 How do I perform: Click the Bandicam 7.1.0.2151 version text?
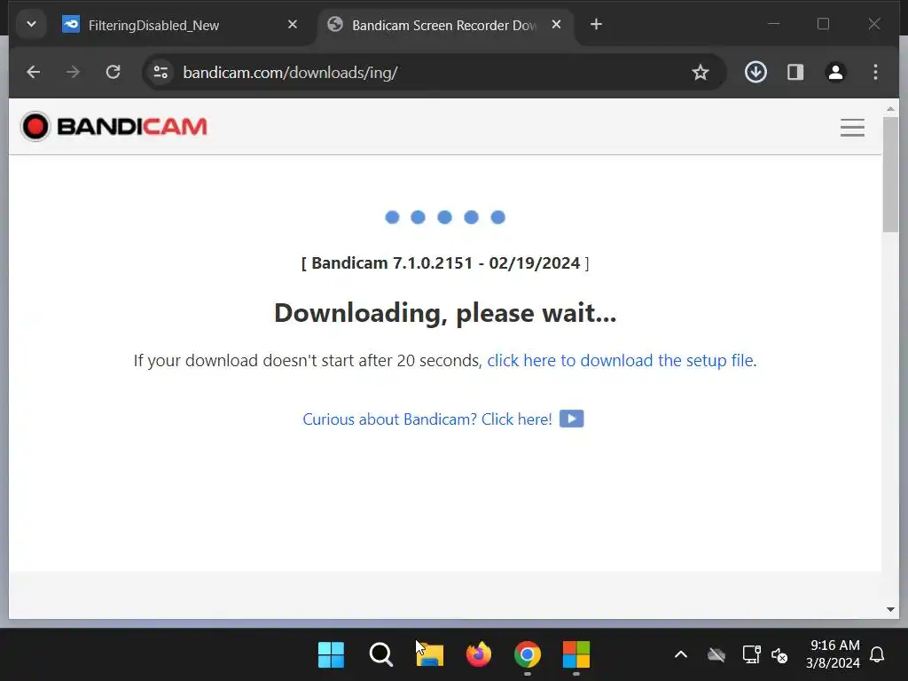[445, 262]
